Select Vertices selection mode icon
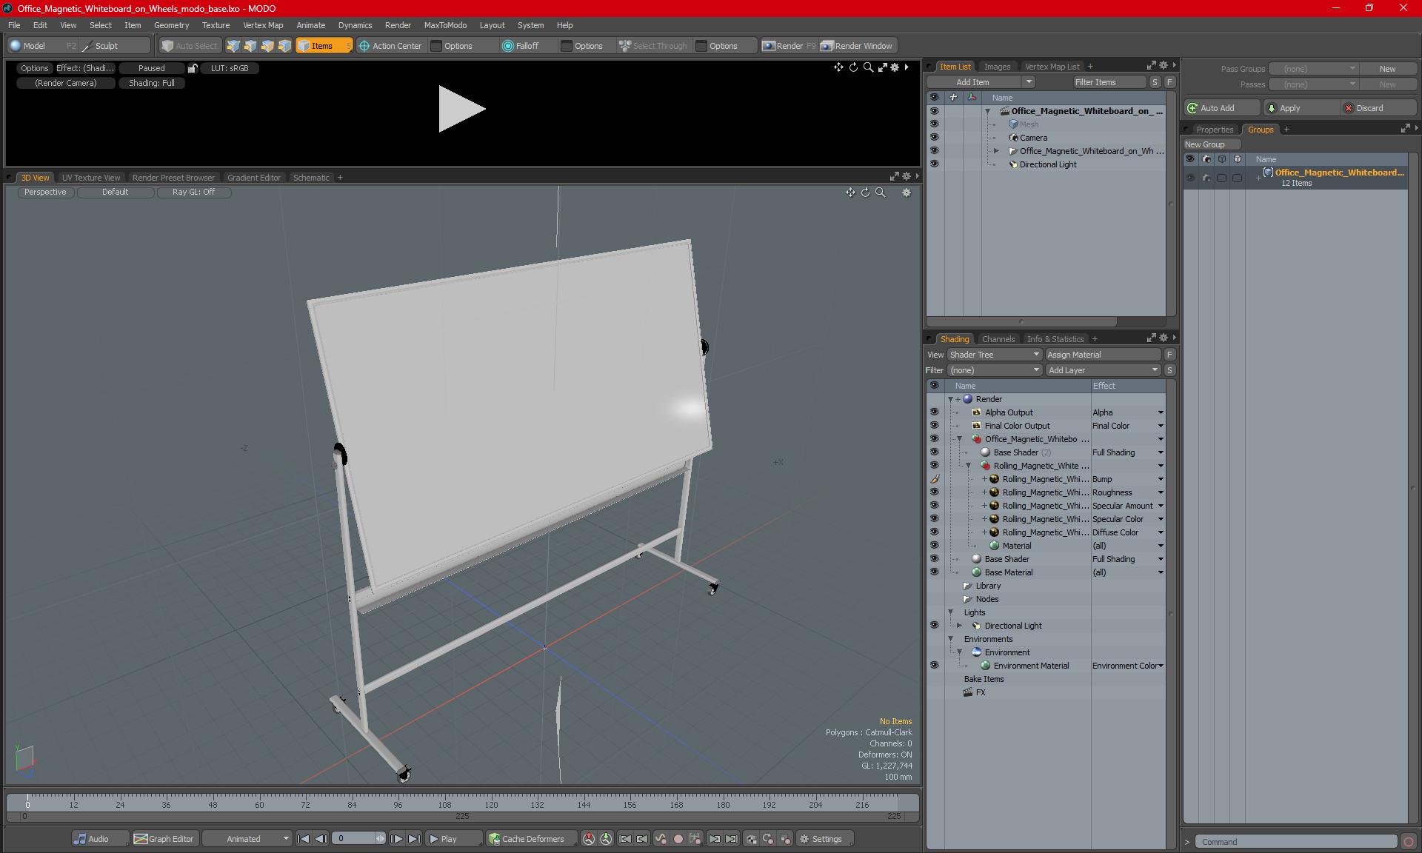 [x=233, y=46]
